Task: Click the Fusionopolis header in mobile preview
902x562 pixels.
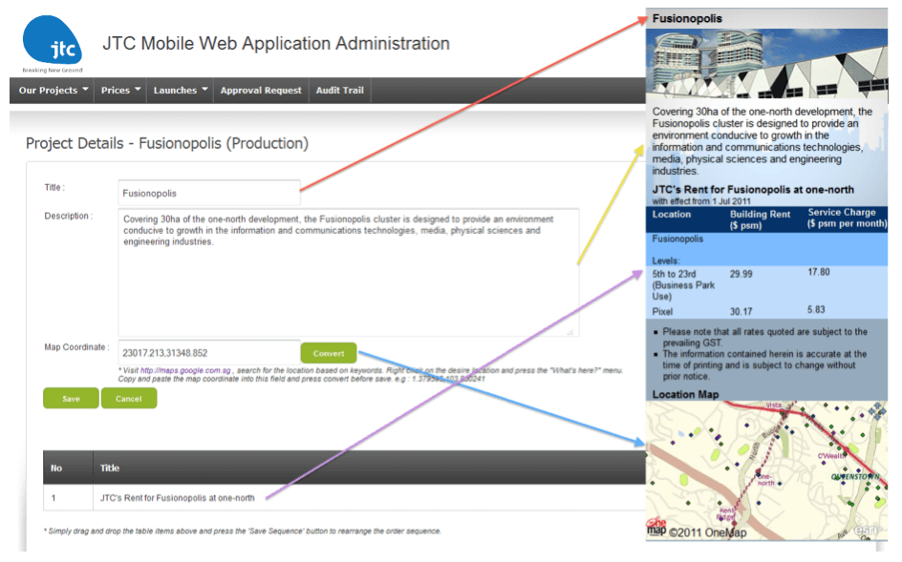Action: [x=687, y=18]
